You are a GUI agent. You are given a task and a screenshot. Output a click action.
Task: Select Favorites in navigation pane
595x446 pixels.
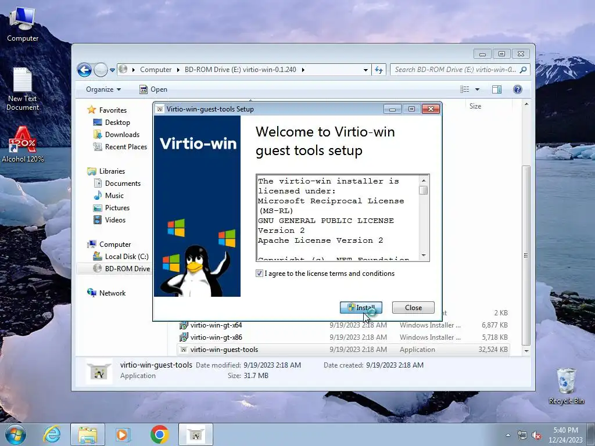tap(113, 110)
